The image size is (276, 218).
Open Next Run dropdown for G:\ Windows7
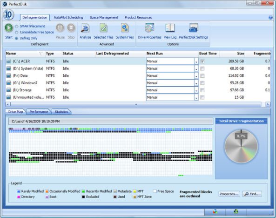click(x=196, y=83)
